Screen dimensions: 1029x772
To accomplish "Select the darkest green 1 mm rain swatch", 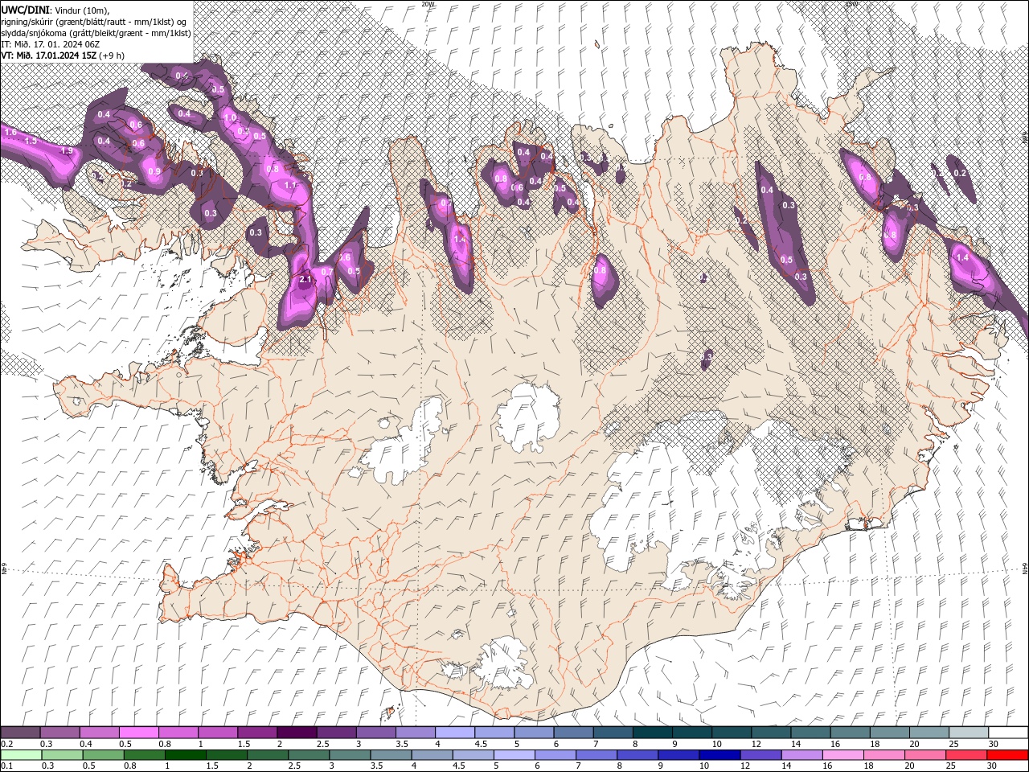I will [185, 755].
